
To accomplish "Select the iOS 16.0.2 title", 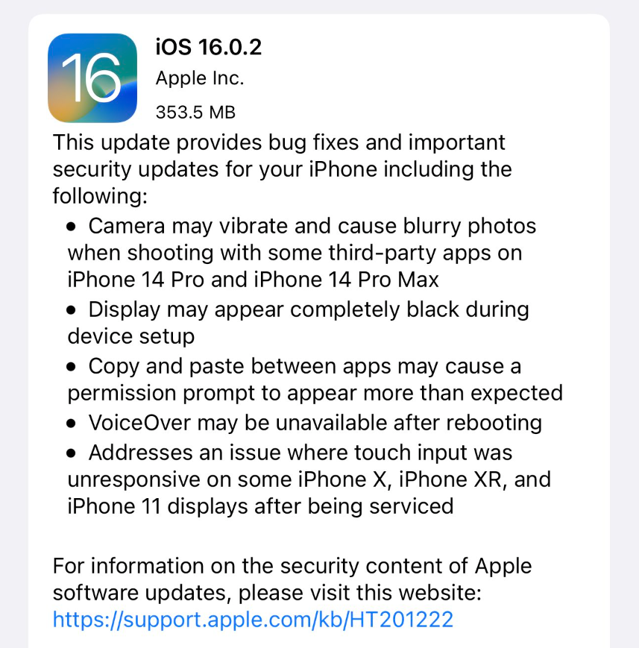I will 208,47.
